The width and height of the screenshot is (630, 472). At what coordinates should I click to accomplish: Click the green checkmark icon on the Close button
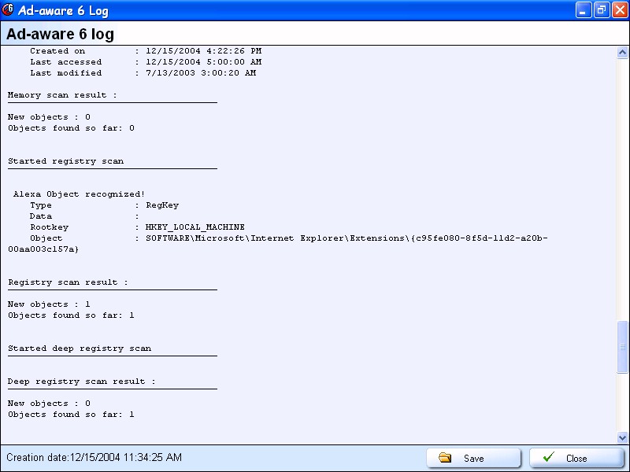point(548,457)
